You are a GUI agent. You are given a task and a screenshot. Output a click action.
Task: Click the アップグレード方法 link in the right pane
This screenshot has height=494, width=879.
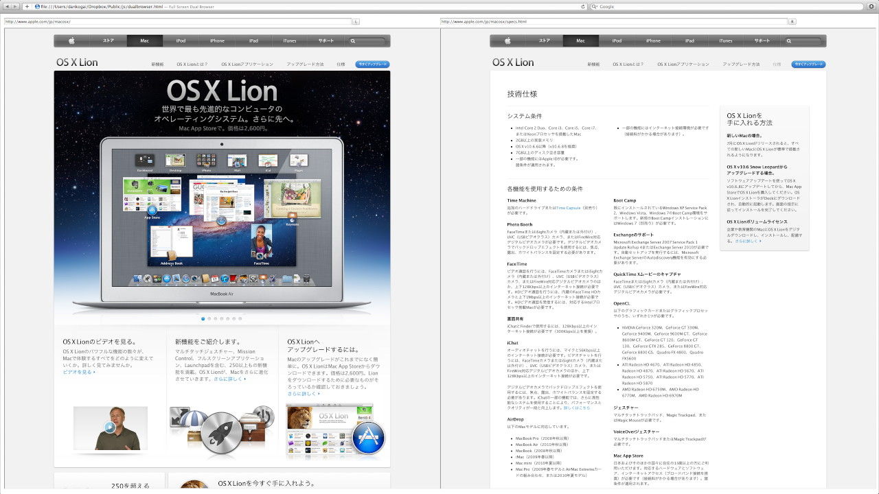click(x=741, y=64)
